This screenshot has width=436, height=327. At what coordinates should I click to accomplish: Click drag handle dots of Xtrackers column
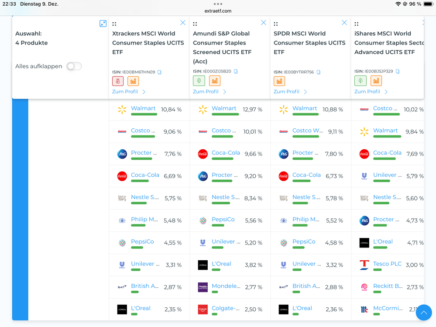(x=114, y=24)
